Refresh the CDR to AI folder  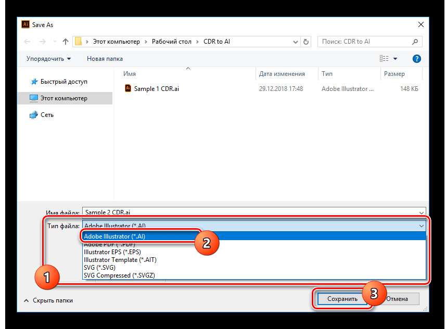306,42
